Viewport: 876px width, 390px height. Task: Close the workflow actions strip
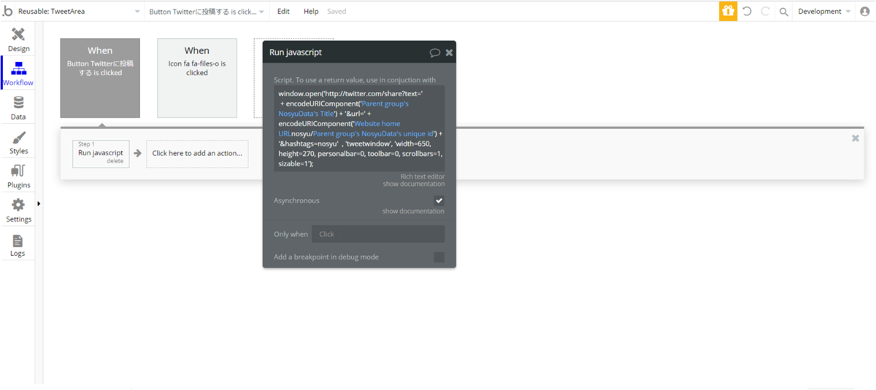[856, 138]
